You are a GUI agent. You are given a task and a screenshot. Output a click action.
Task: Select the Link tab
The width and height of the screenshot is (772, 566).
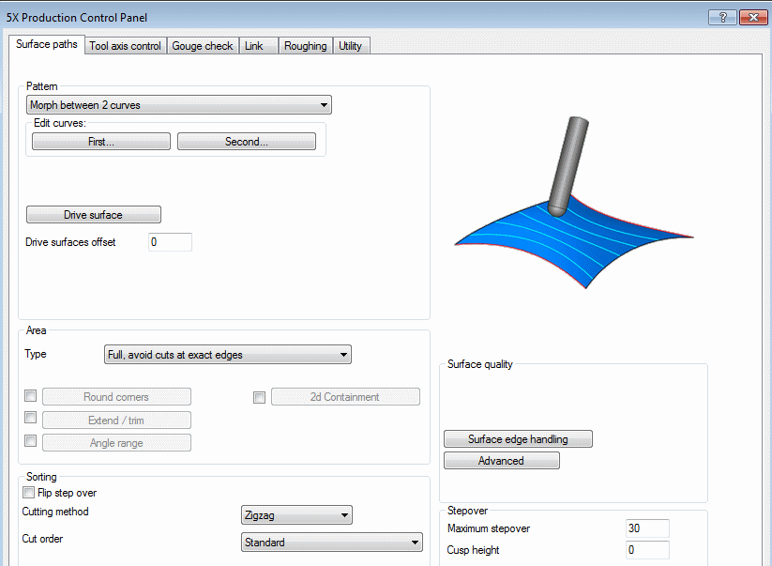[x=254, y=46]
